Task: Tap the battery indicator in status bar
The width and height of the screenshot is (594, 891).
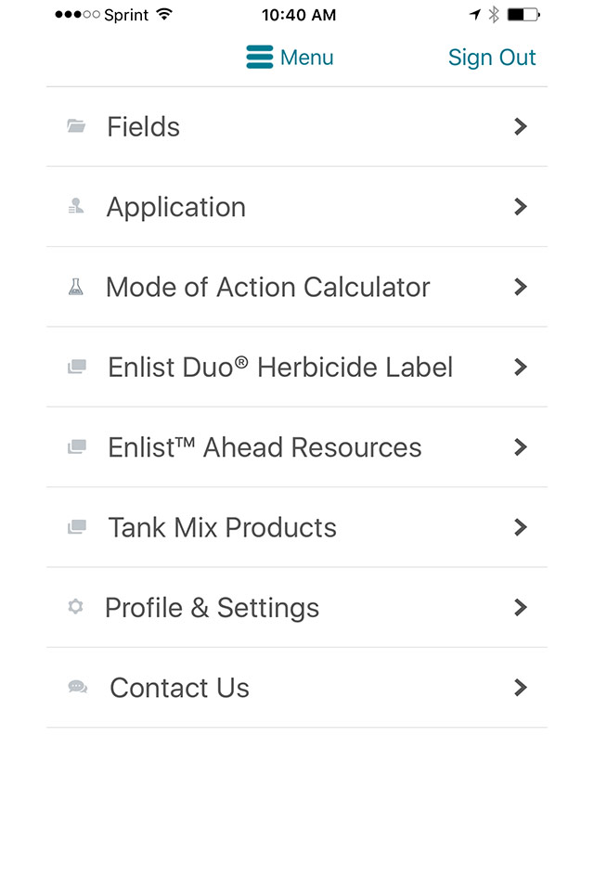Action: click(x=523, y=14)
